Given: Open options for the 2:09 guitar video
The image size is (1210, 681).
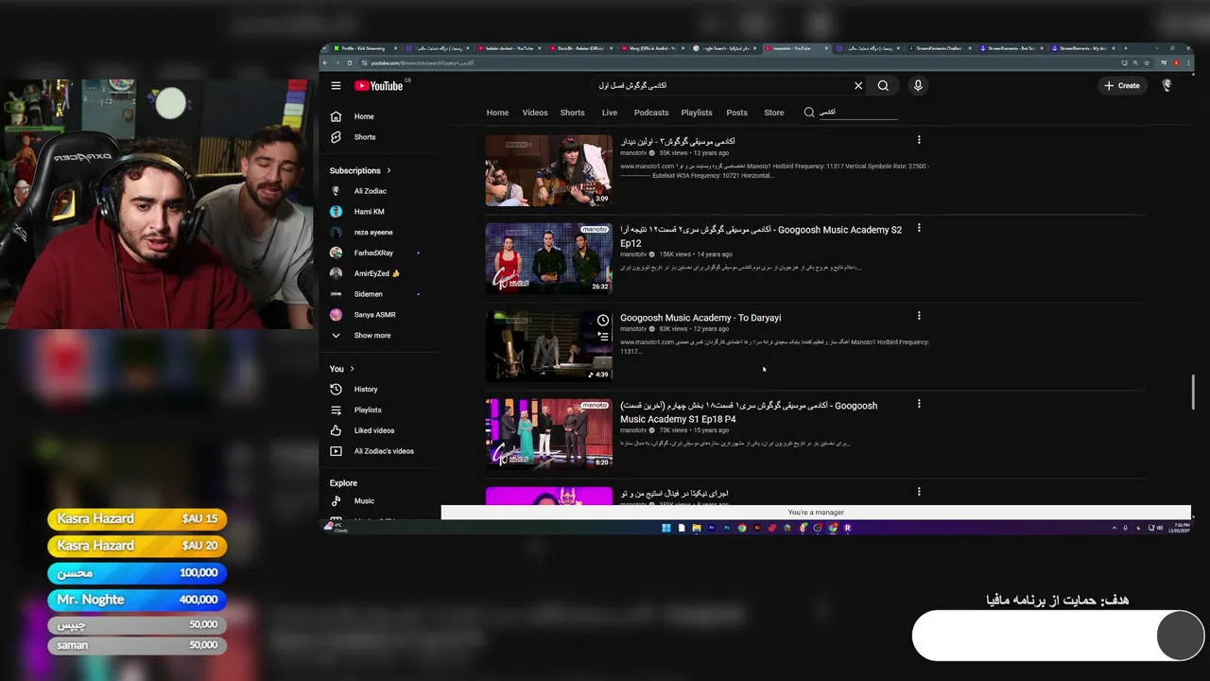Looking at the screenshot, I should tap(918, 140).
